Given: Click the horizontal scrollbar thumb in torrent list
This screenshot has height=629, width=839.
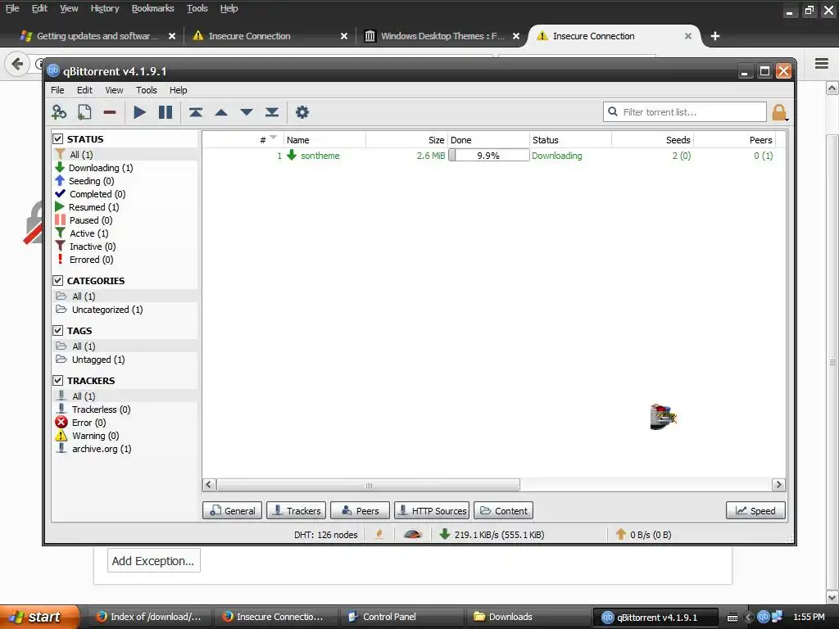Looking at the screenshot, I should click(368, 485).
